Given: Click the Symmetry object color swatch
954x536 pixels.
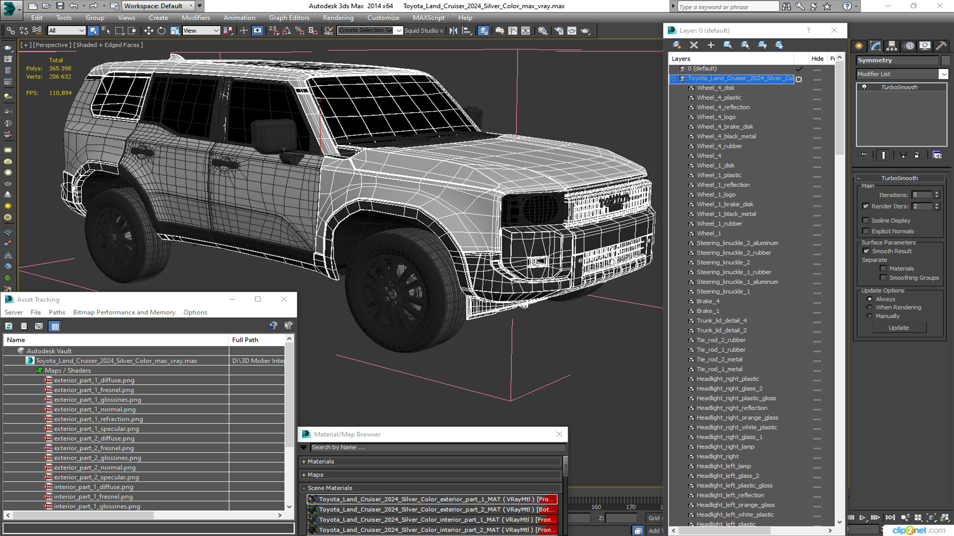Looking at the screenshot, I should click(945, 60).
